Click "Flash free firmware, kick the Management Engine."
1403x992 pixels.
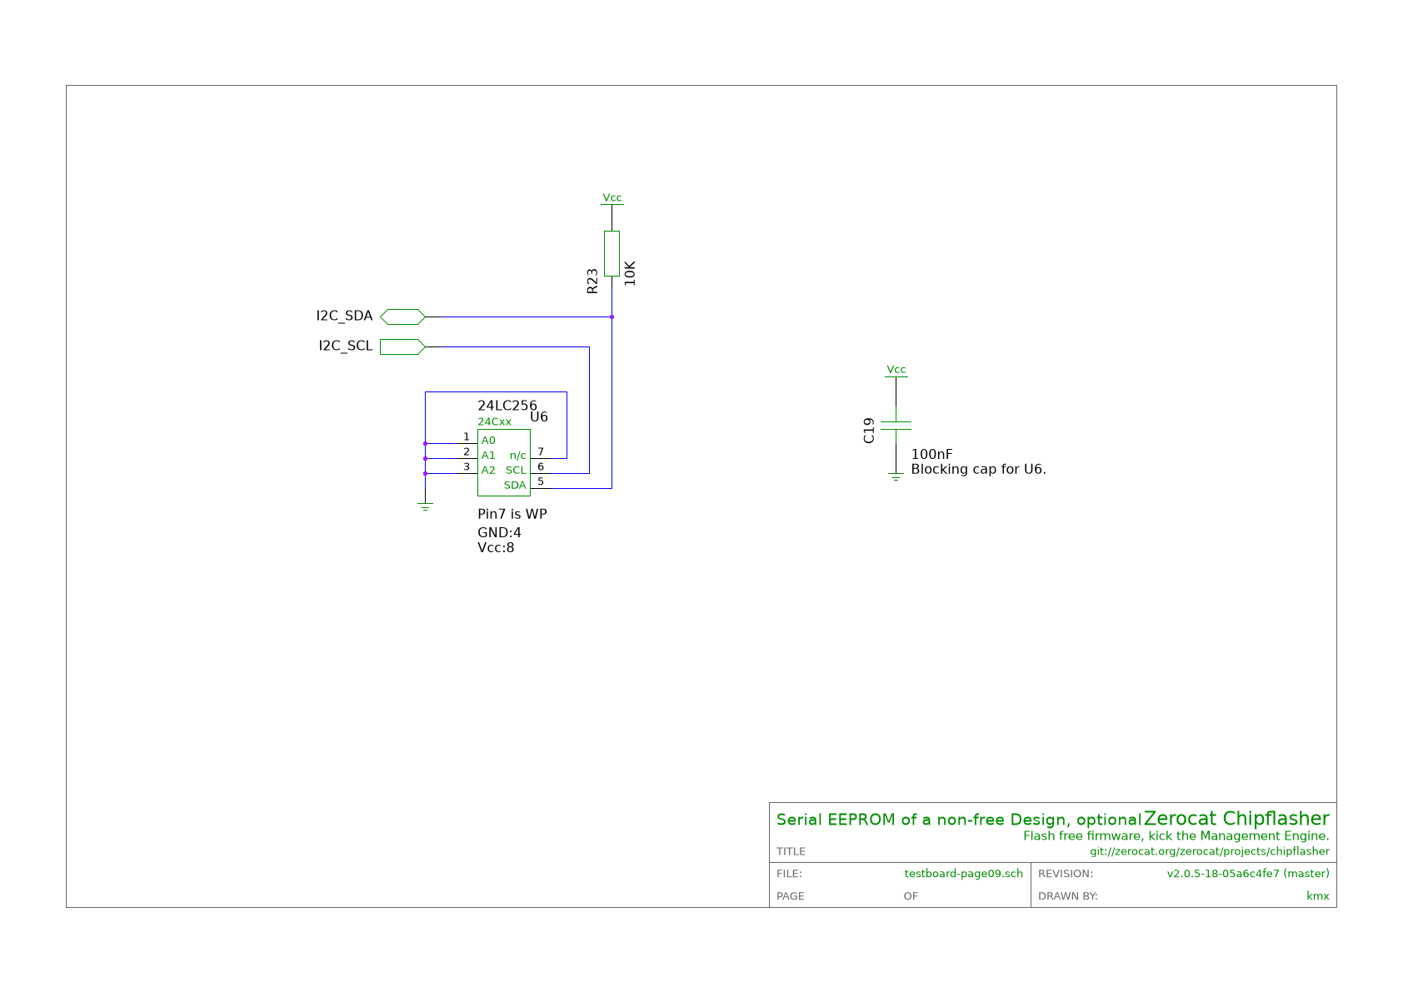tap(1176, 836)
